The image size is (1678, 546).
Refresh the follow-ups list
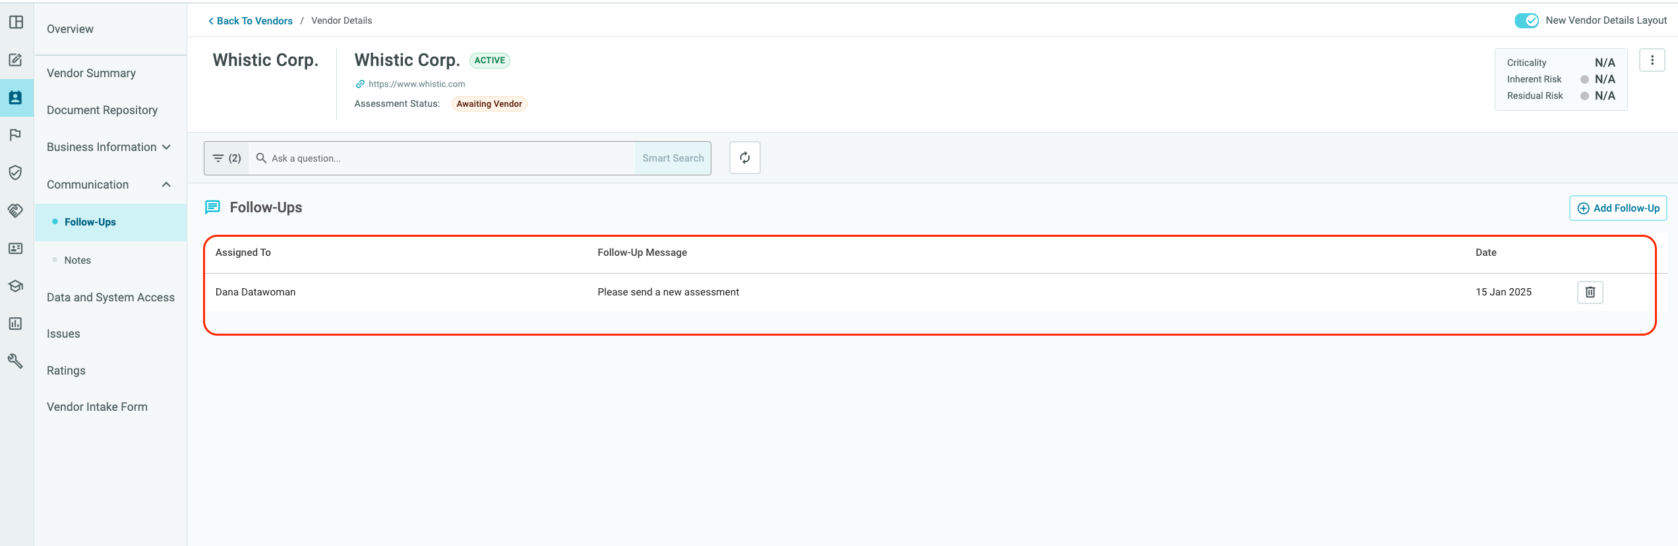coord(745,158)
